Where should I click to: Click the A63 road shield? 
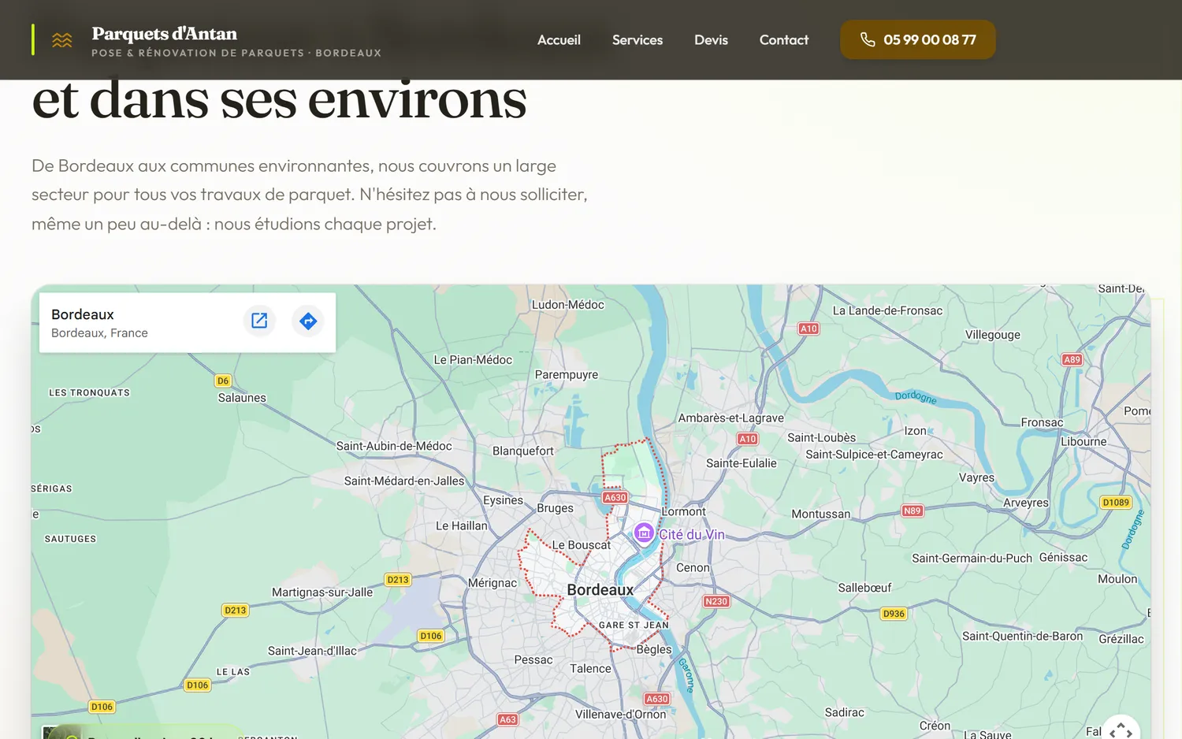click(507, 719)
